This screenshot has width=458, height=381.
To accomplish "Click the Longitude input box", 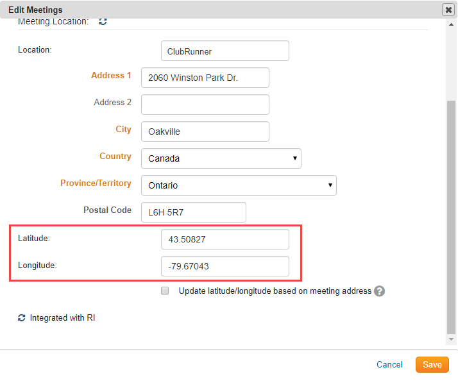I will (x=225, y=266).
